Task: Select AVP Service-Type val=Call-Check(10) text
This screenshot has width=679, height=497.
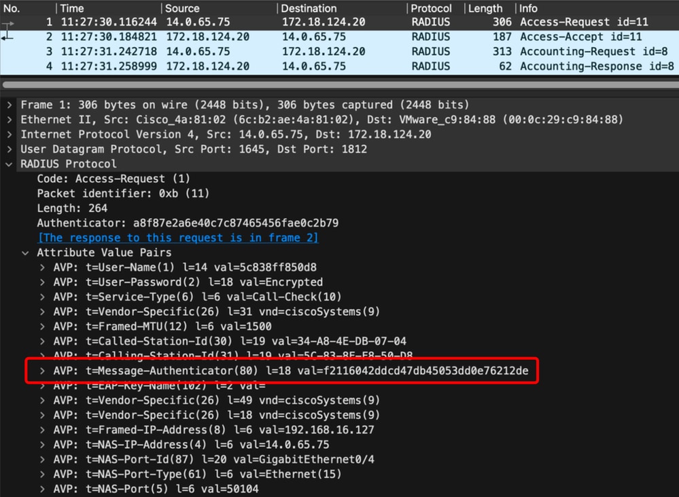Action: point(198,297)
